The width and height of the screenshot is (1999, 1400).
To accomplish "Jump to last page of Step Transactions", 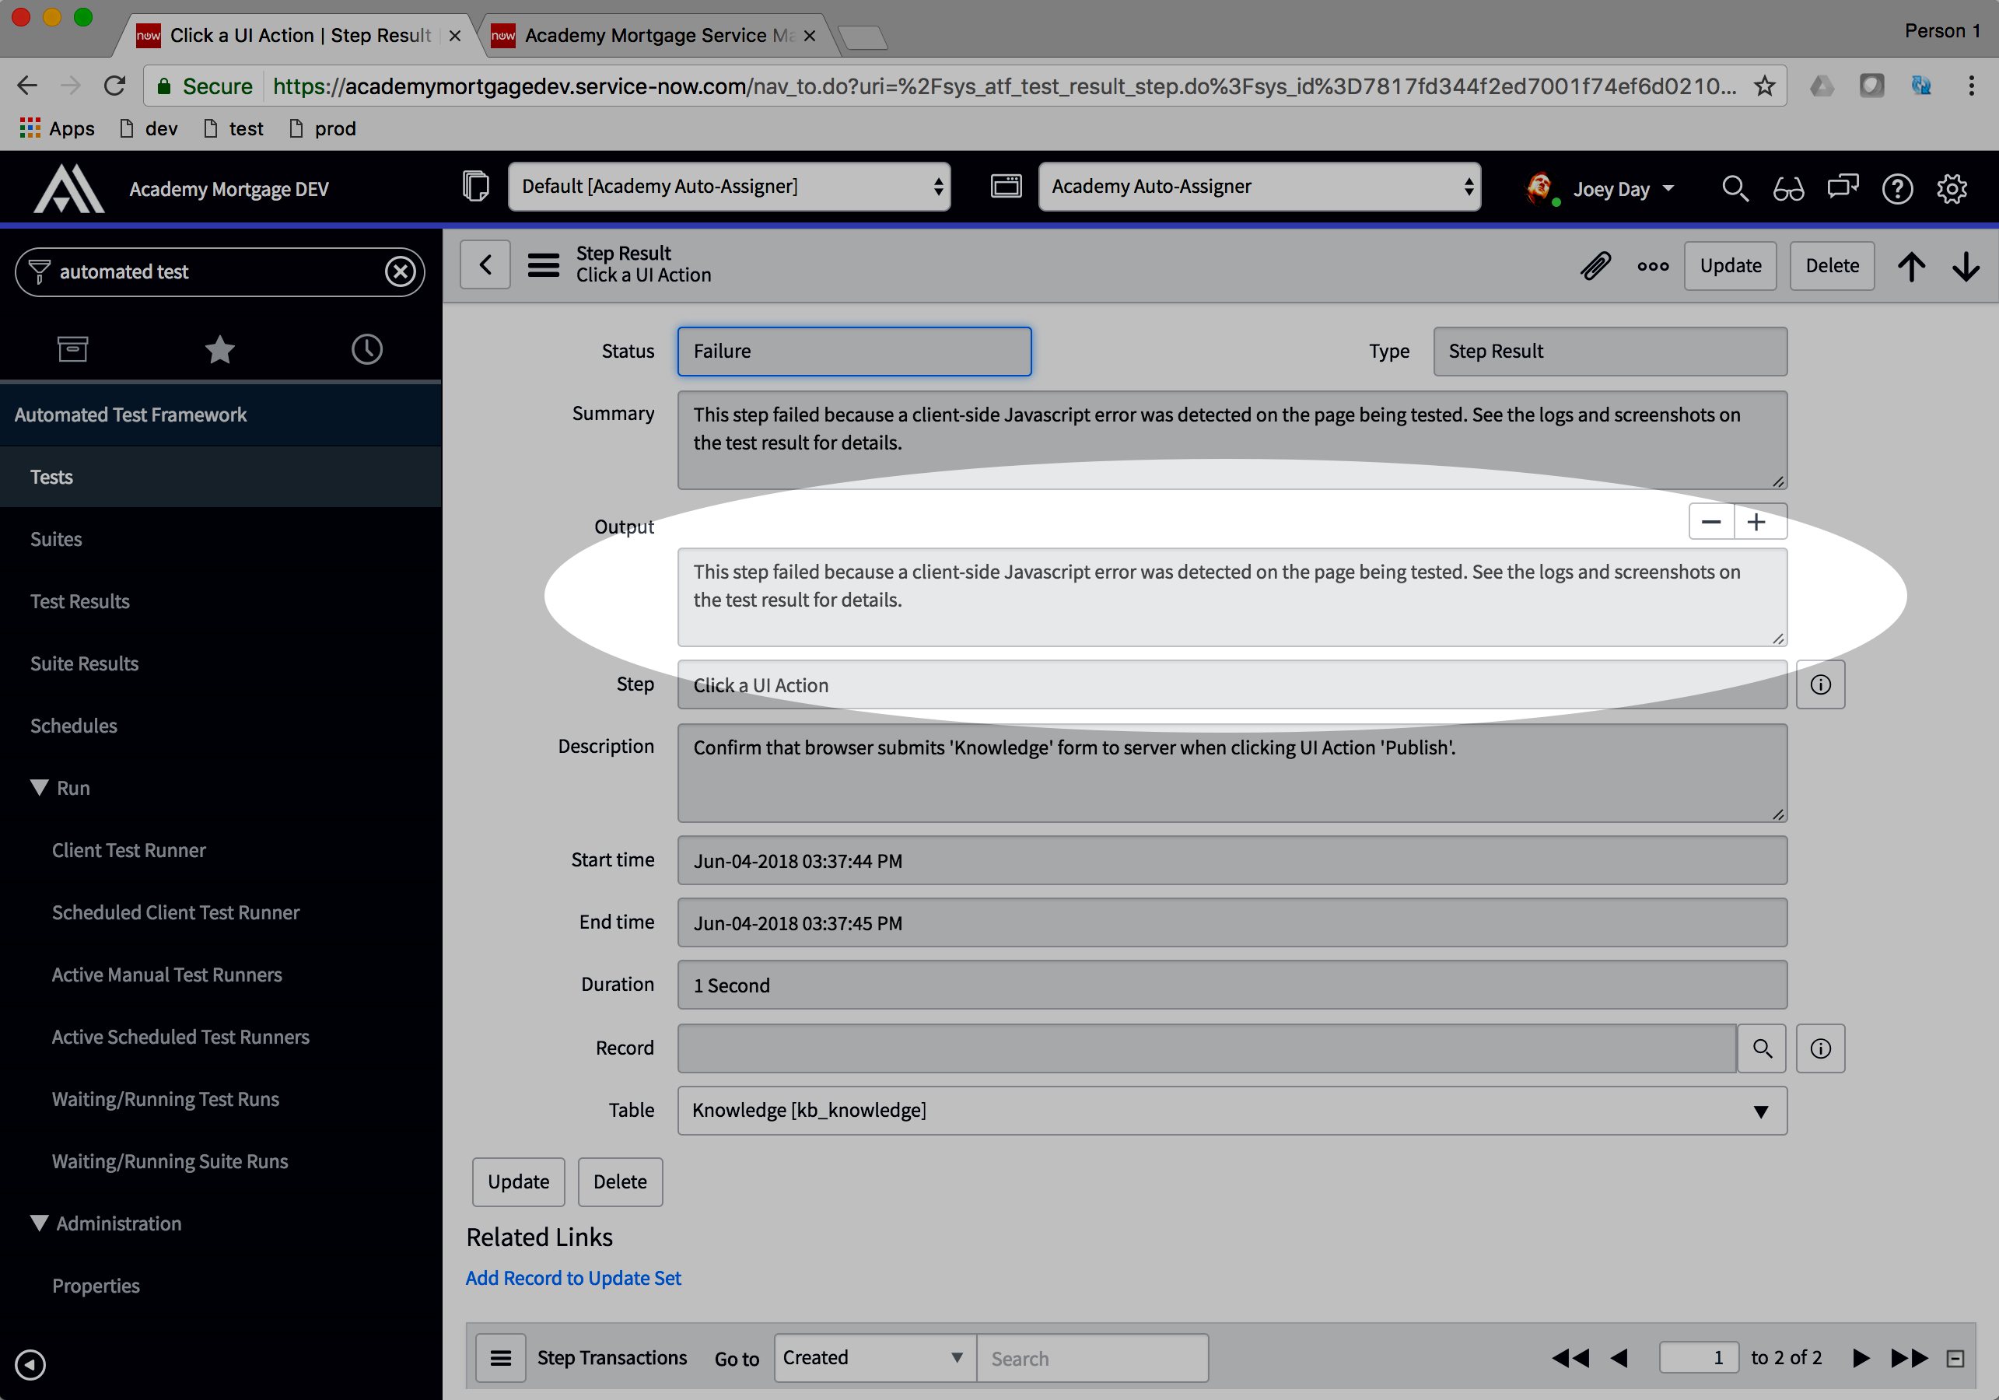I will pos(1909,1358).
